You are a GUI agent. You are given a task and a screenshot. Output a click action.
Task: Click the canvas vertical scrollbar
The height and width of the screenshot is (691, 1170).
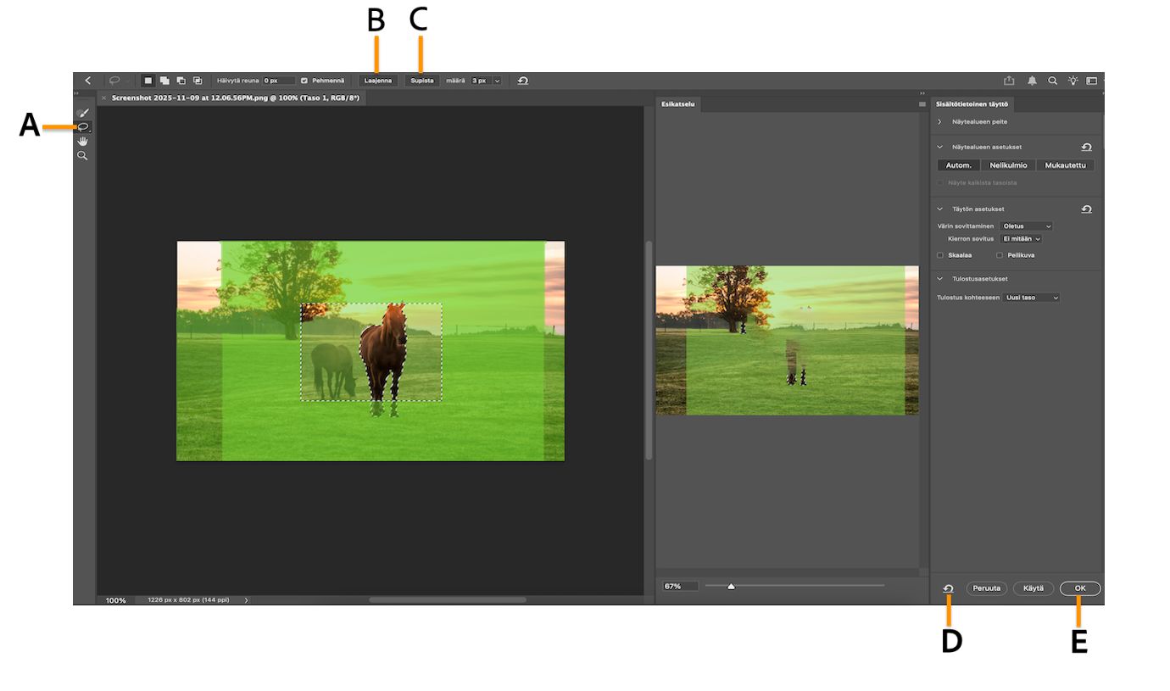coord(649,349)
